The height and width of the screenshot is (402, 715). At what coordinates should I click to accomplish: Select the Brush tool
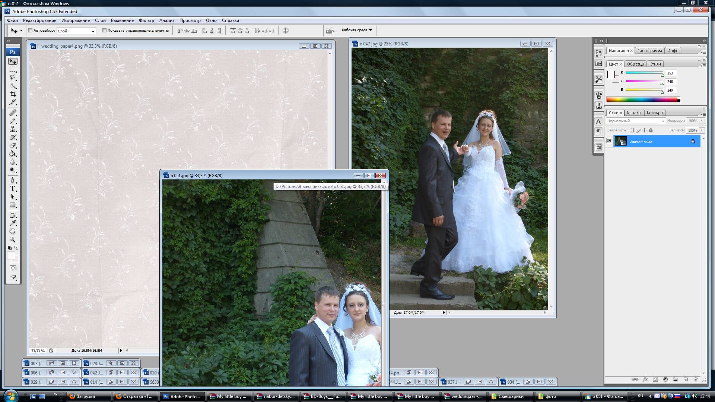click(13, 121)
